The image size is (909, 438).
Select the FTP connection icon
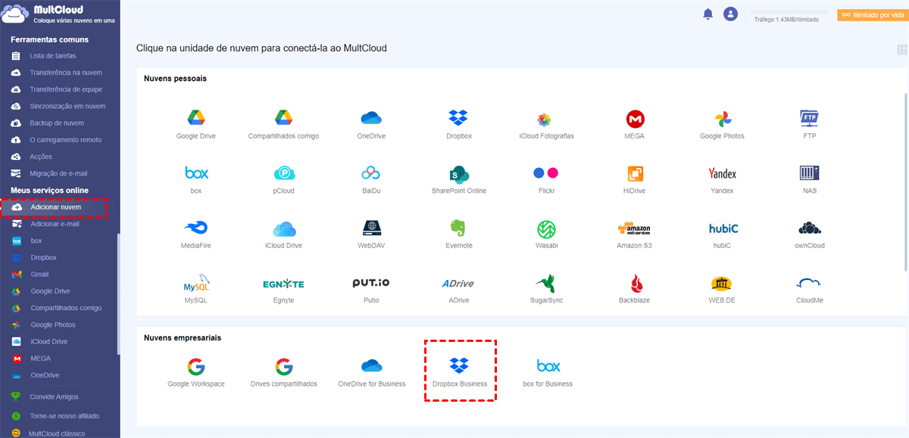(810, 118)
